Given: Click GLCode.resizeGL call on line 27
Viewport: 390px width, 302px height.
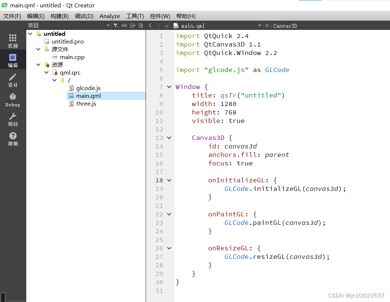Looking at the screenshot, I should [x=277, y=257].
